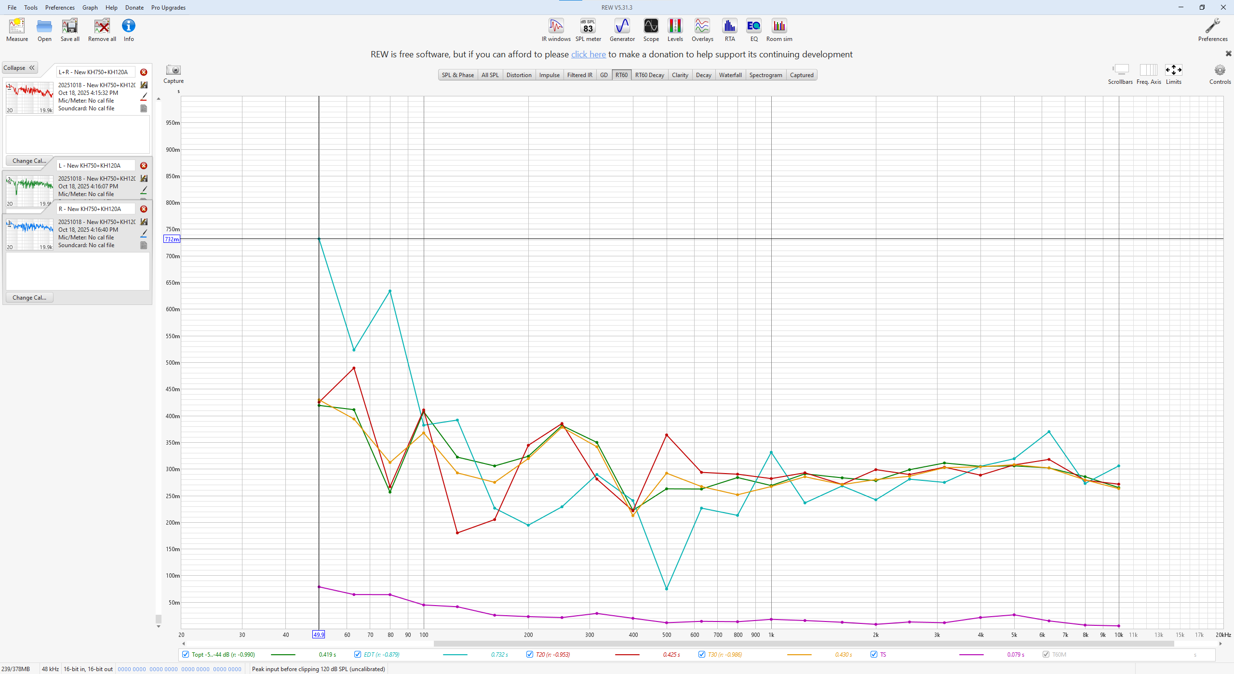The height and width of the screenshot is (674, 1234).
Task: Toggle the T20 trace checkbox
Action: tap(530, 654)
